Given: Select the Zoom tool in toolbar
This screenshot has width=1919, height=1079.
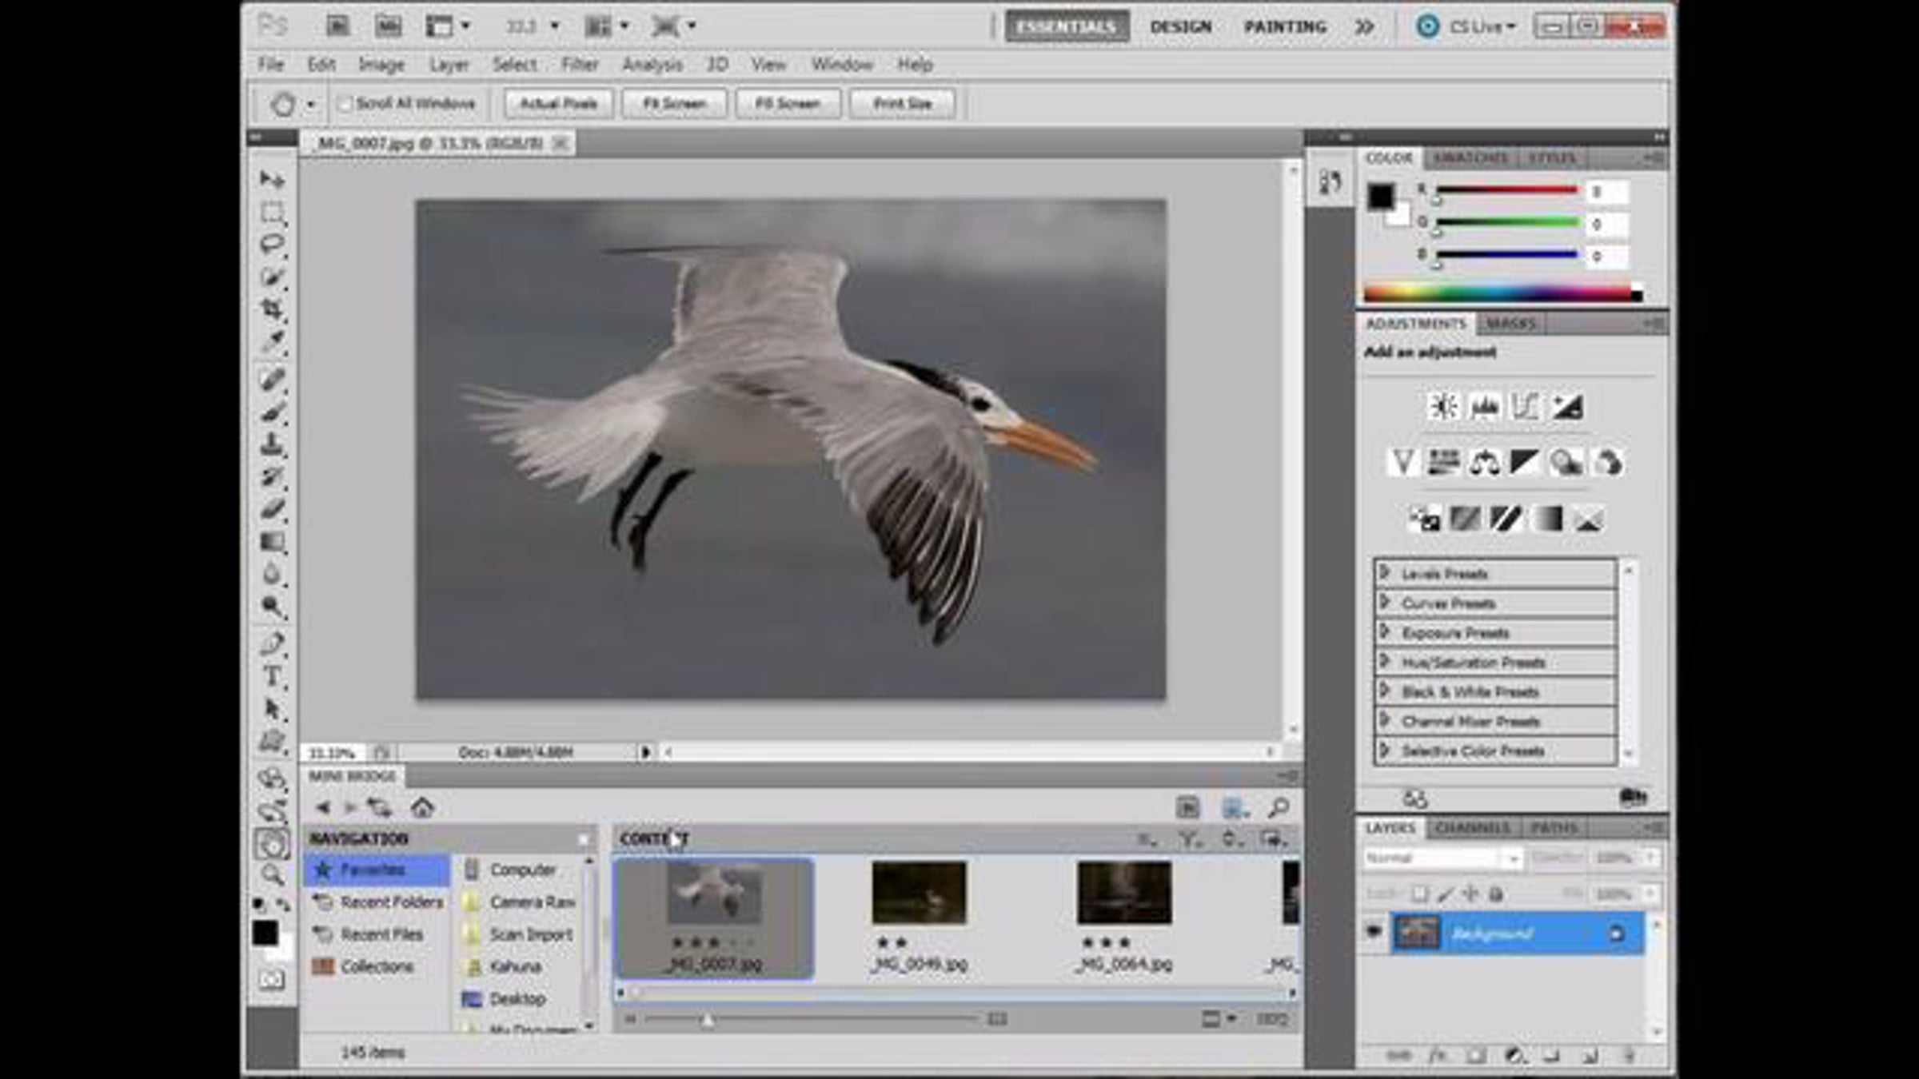Looking at the screenshot, I should [x=272, y=874].
